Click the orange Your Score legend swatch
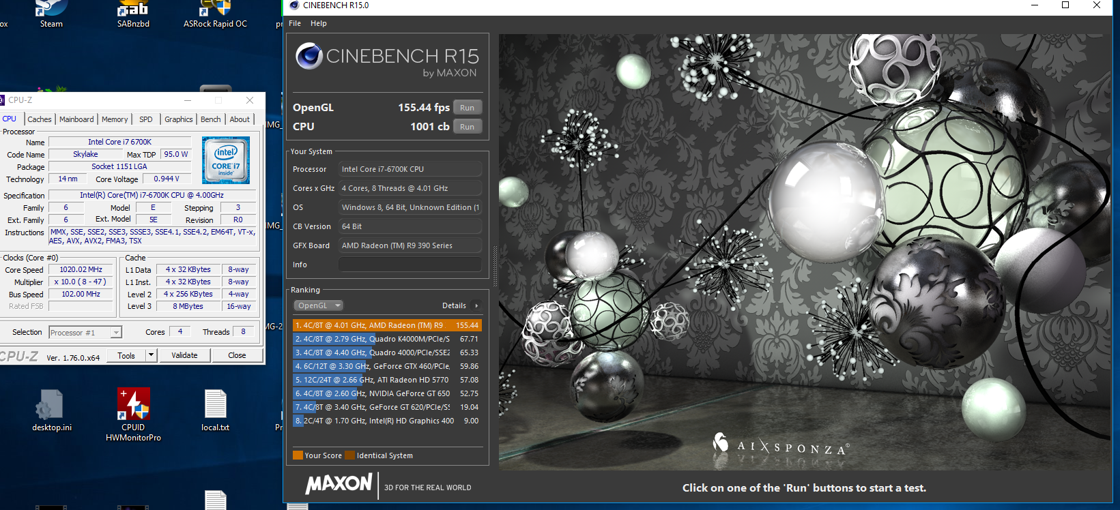Image resolution: width=1120 pixels, height=510 pixels. pyautogui.click(x=298, y=455)
